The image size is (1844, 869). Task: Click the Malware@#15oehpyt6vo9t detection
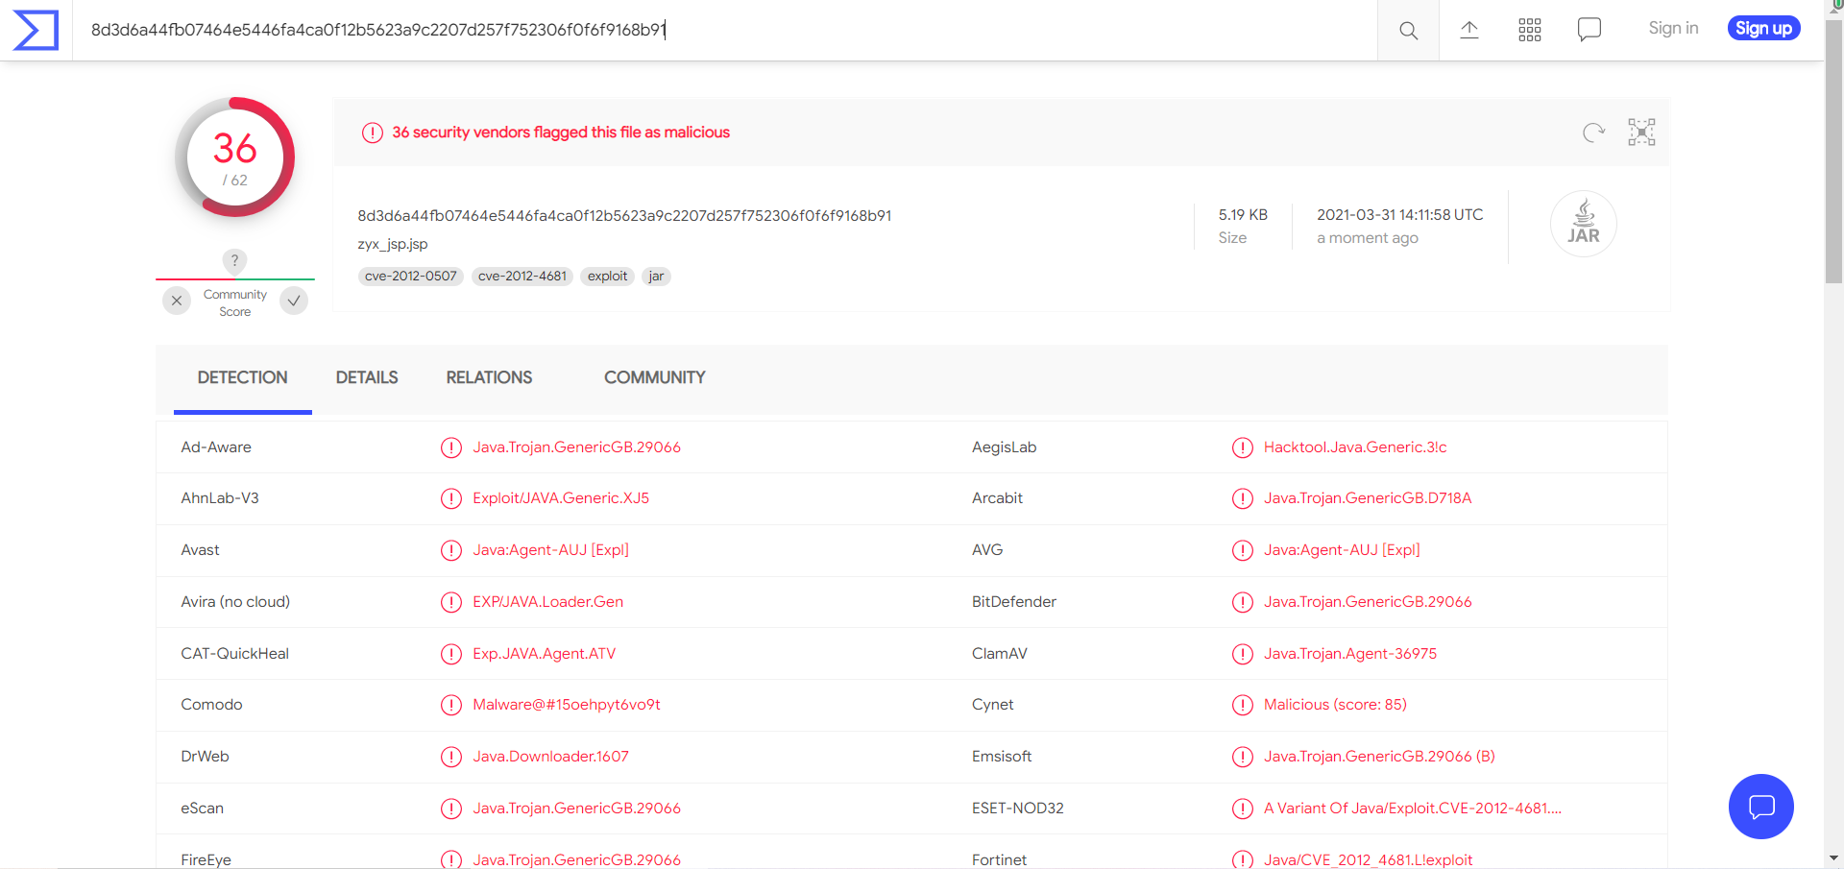[x=567, y=705]
